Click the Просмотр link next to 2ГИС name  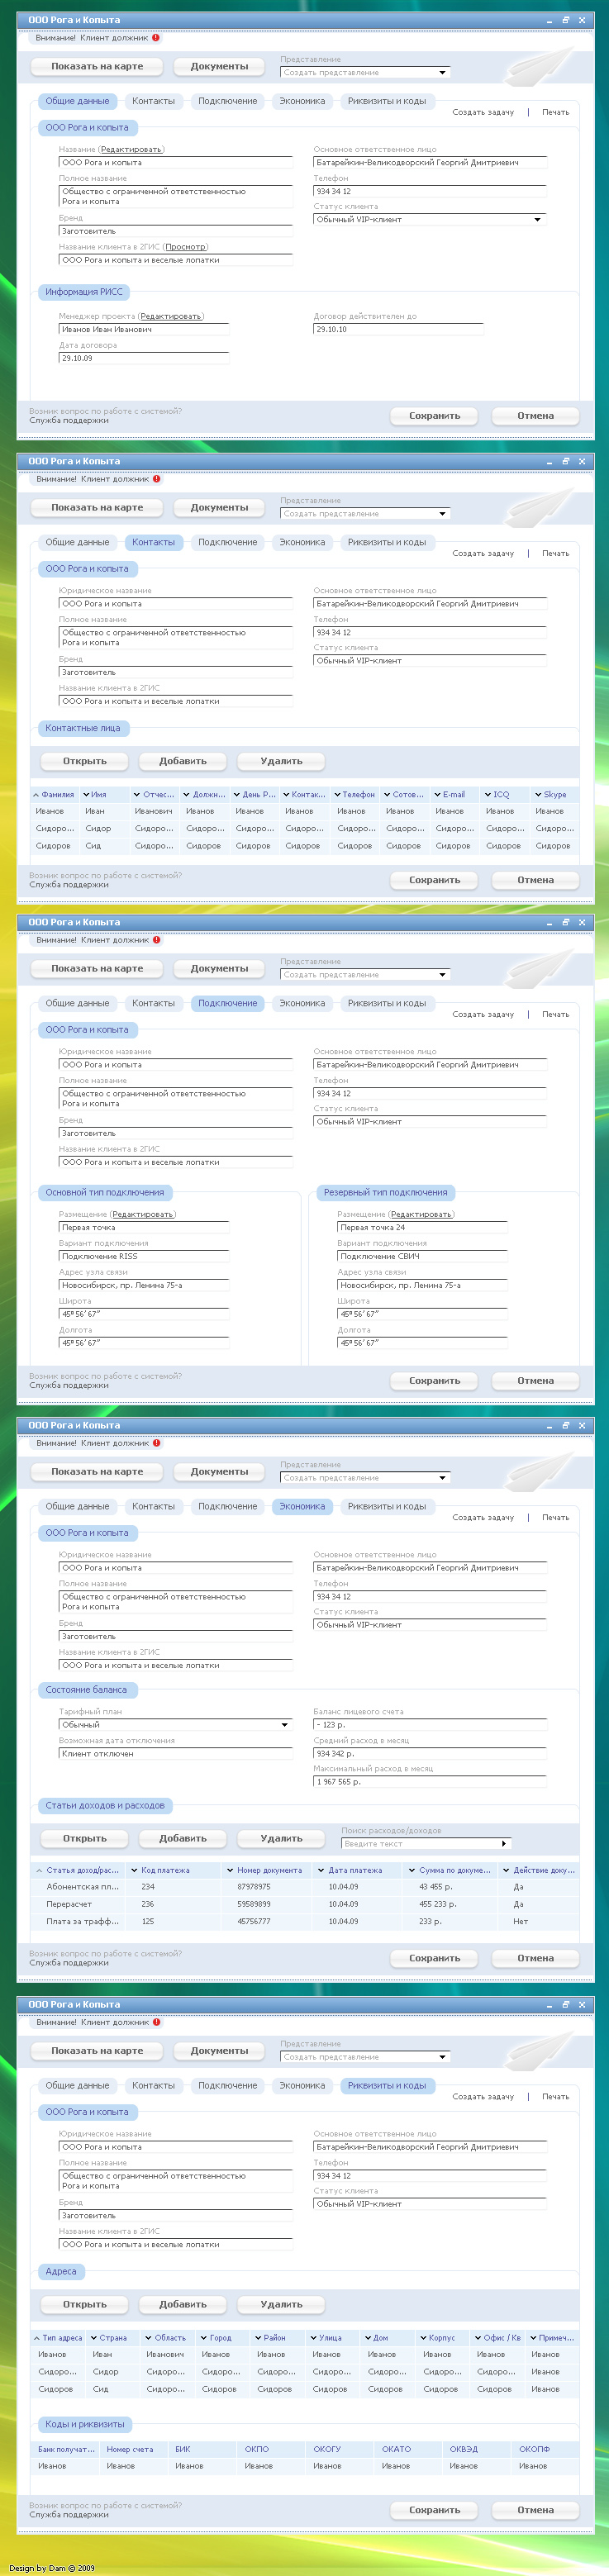click(x=186, y=247)
